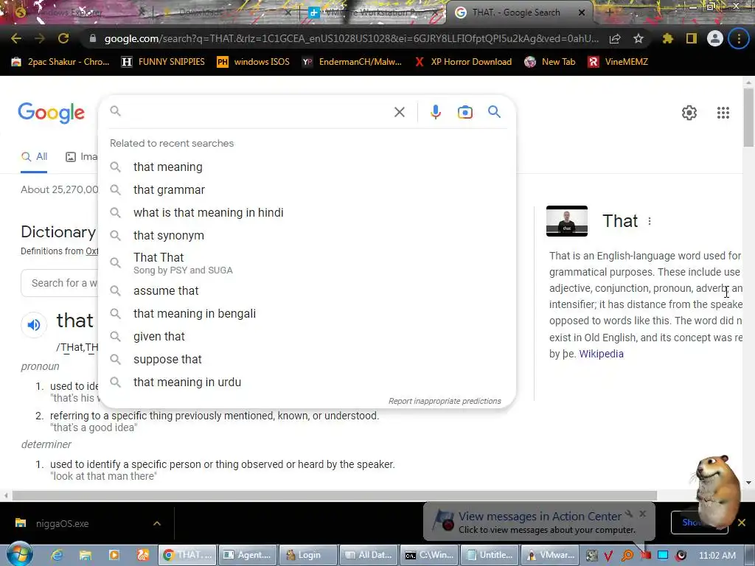Open niggaOS.exe downloaded file
This screenshot has width=755, height=566.
pos(62,524)
